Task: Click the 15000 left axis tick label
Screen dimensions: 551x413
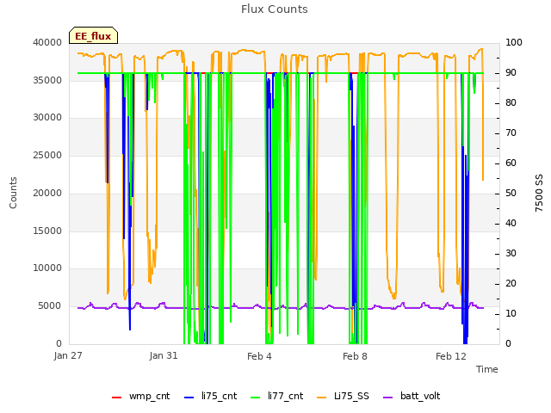Action: [x=47, y=231]
